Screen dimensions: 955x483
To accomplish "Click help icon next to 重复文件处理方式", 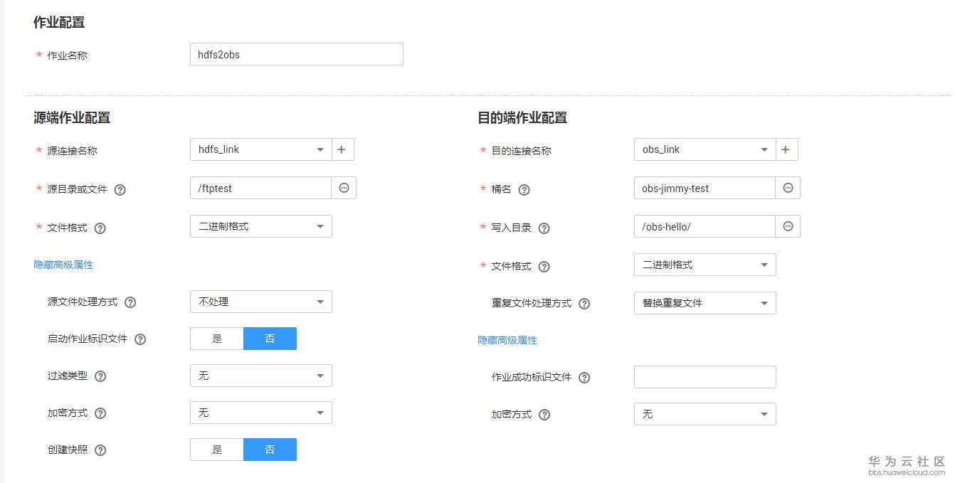I will [x=584, y=304].
